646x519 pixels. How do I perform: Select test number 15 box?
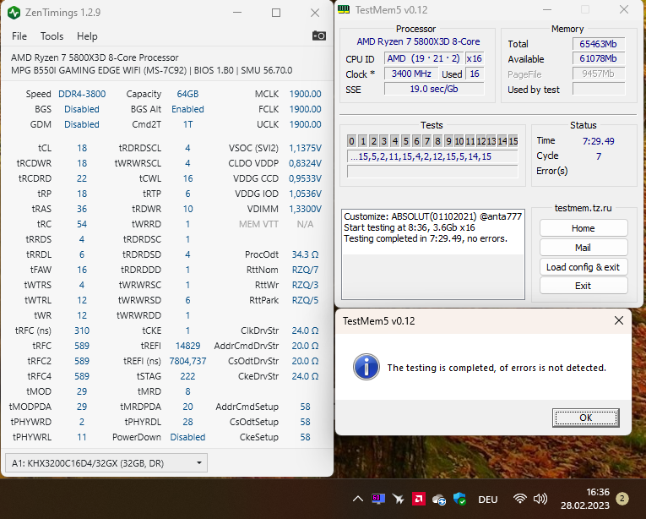point(513,141)
